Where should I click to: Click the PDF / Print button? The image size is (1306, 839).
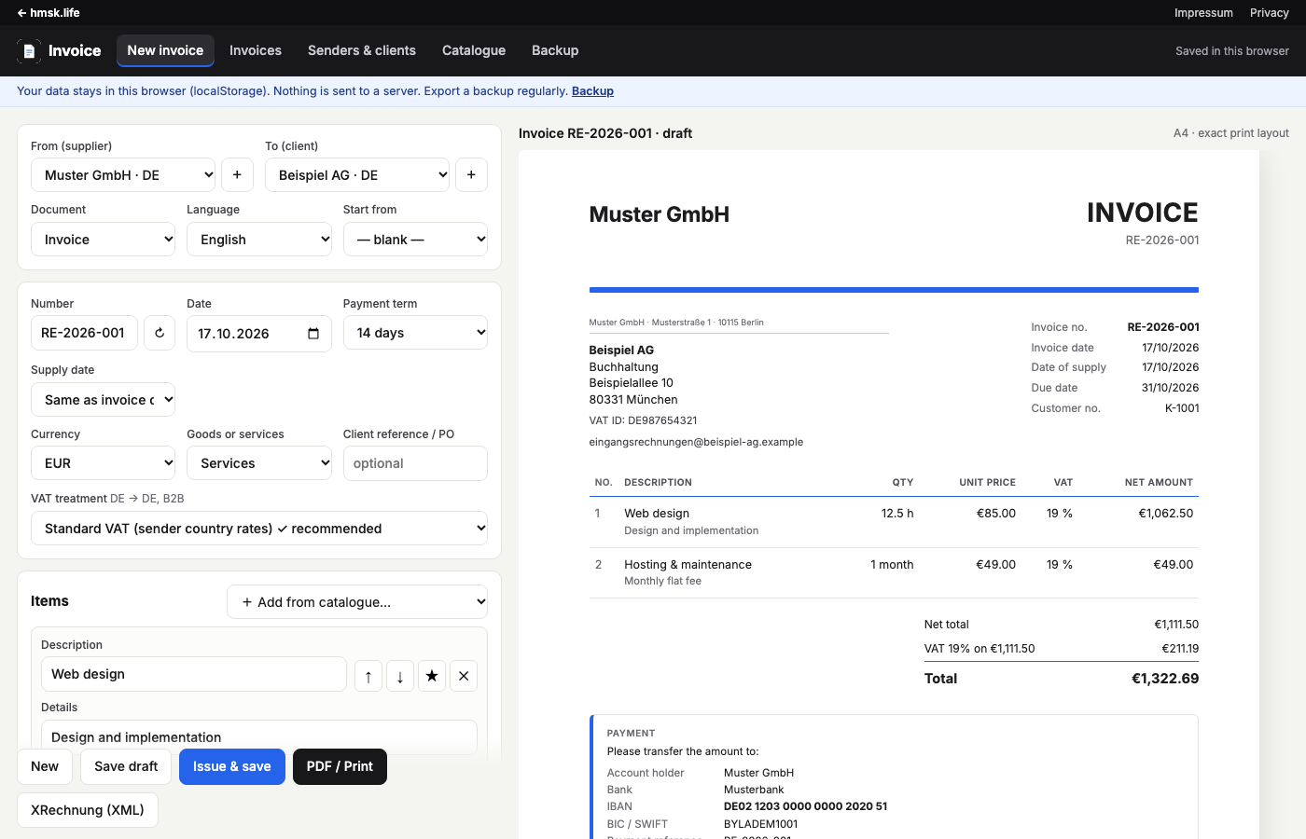pos(340,766)
